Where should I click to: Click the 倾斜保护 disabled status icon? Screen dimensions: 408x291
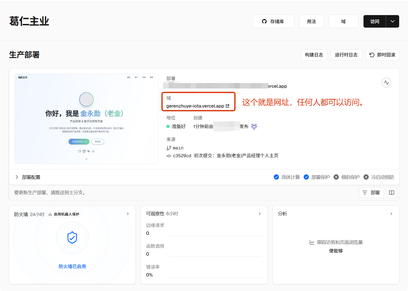tap(336, 177)
